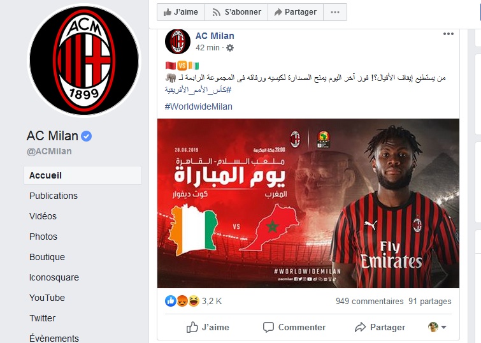481x343 pixels.
Task: Open the 949 commentaires link
Action: [x=370, y=301]
